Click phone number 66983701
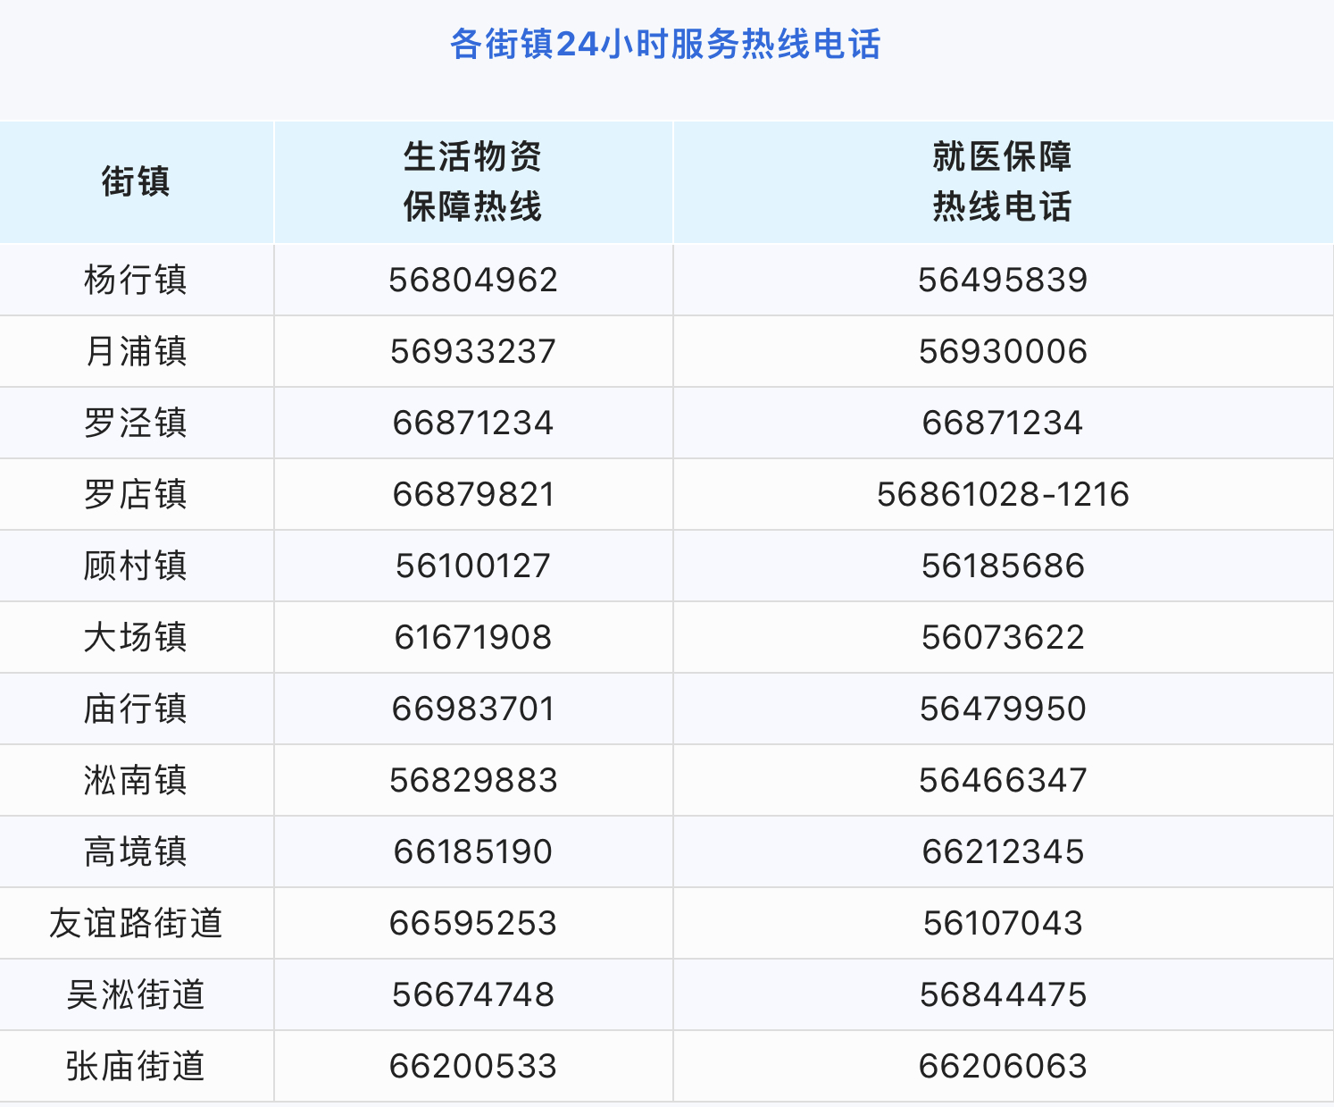 click(473, 709)
